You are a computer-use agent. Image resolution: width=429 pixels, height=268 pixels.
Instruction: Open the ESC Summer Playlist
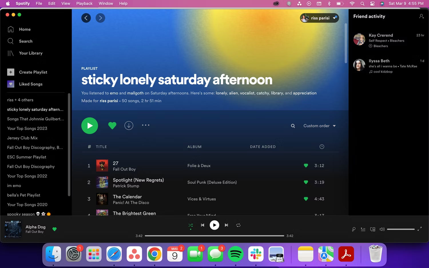click(x=27, y=157)
